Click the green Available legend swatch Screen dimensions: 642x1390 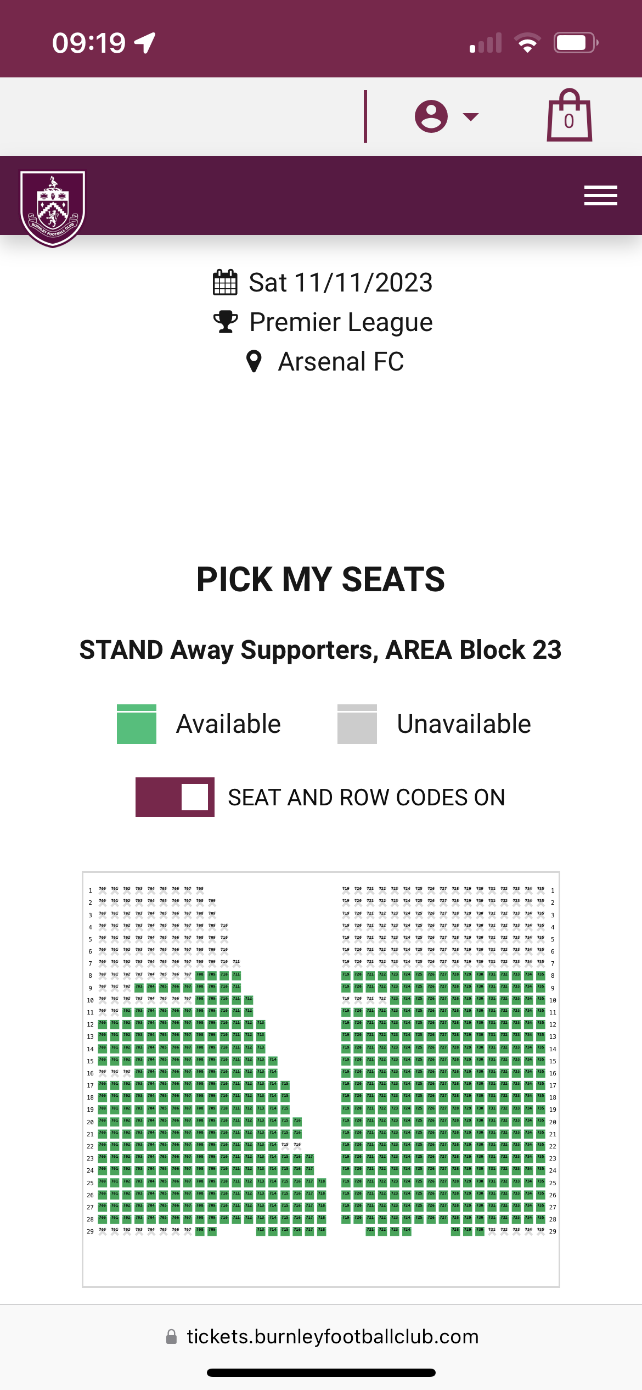point(137,724)
